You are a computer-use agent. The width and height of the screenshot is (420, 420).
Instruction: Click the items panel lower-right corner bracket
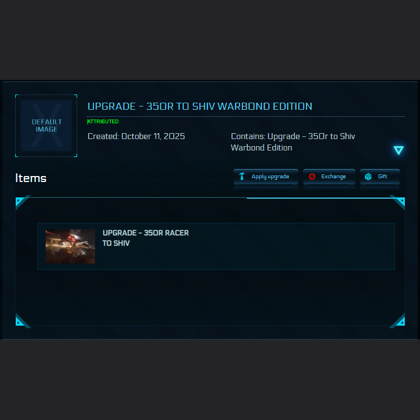397,321
